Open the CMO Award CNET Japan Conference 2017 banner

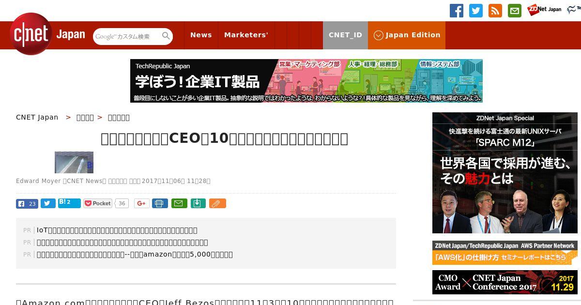coord(505,282)
